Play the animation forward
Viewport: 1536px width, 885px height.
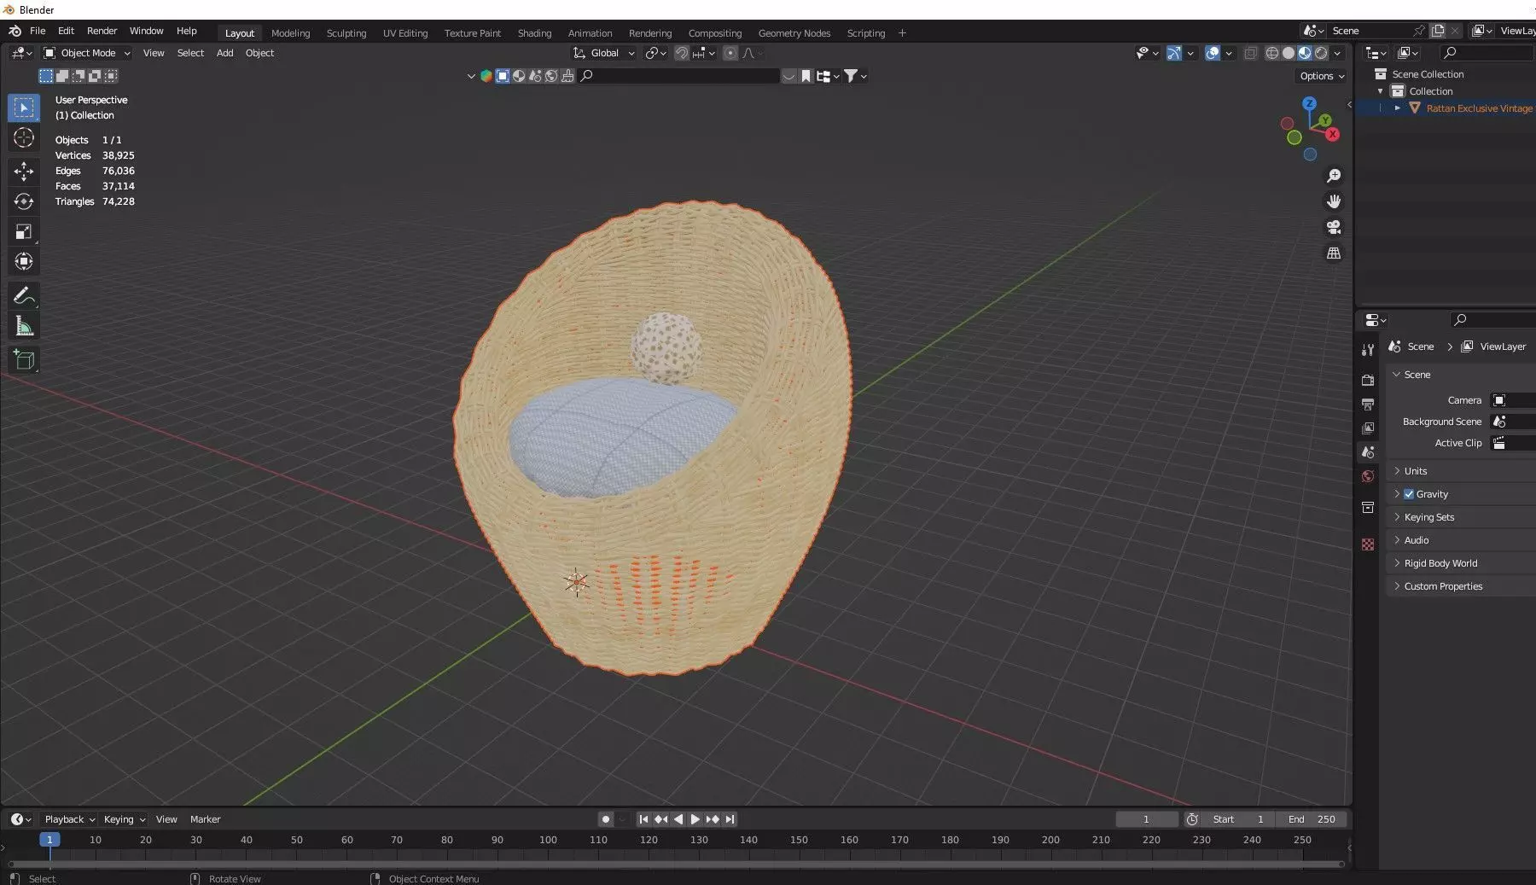point(695,819)
